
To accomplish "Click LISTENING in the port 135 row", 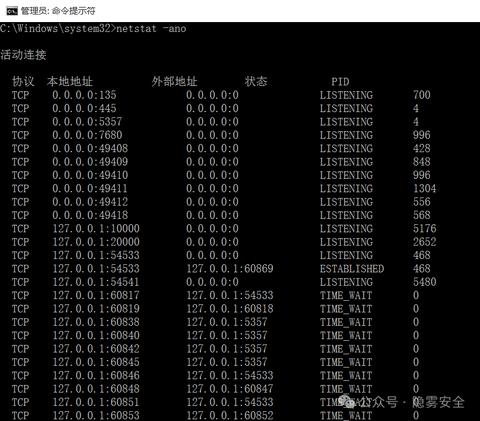I will 346,95.
